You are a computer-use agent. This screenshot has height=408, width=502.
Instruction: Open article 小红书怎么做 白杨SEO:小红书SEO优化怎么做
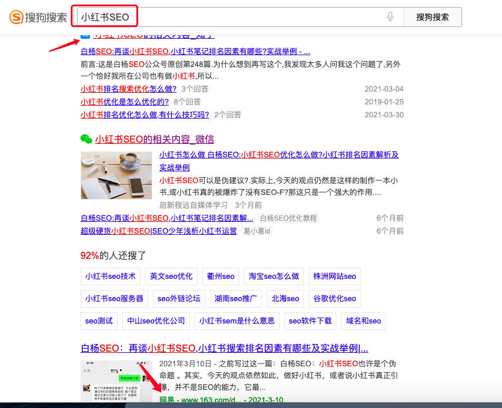click(279, 161)
